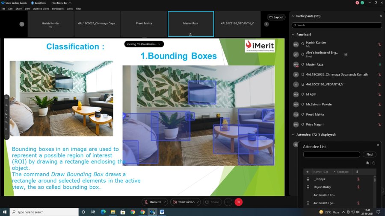
Task: Go to next video thumbnails
Action: click(267, 24)
